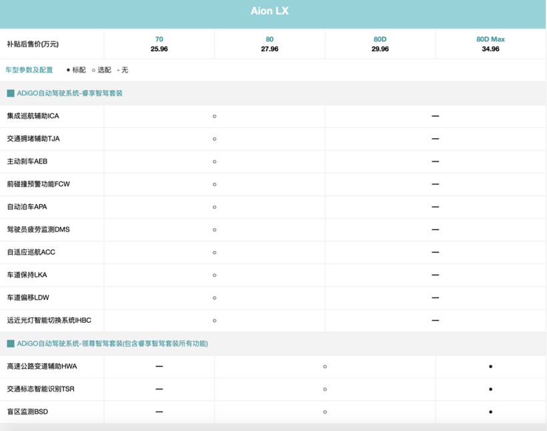Click the dash mark in the BSD row
Image resolution: width=547 pixels, height=431 pixels.
coord(159,412)
